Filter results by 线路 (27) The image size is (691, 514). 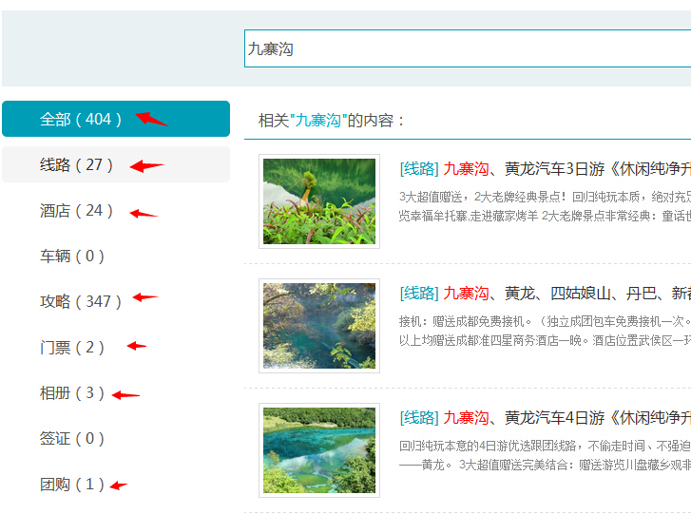(77, 165)
